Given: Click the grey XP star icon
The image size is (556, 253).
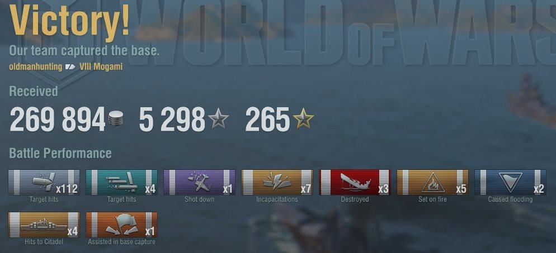Looking at the screenshot, I should click(x=218, y=118).
